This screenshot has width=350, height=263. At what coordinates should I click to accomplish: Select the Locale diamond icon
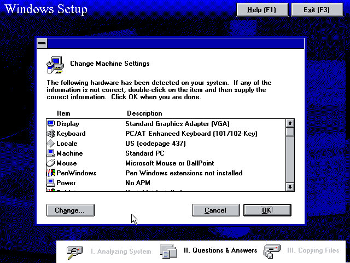click(51, 144)
